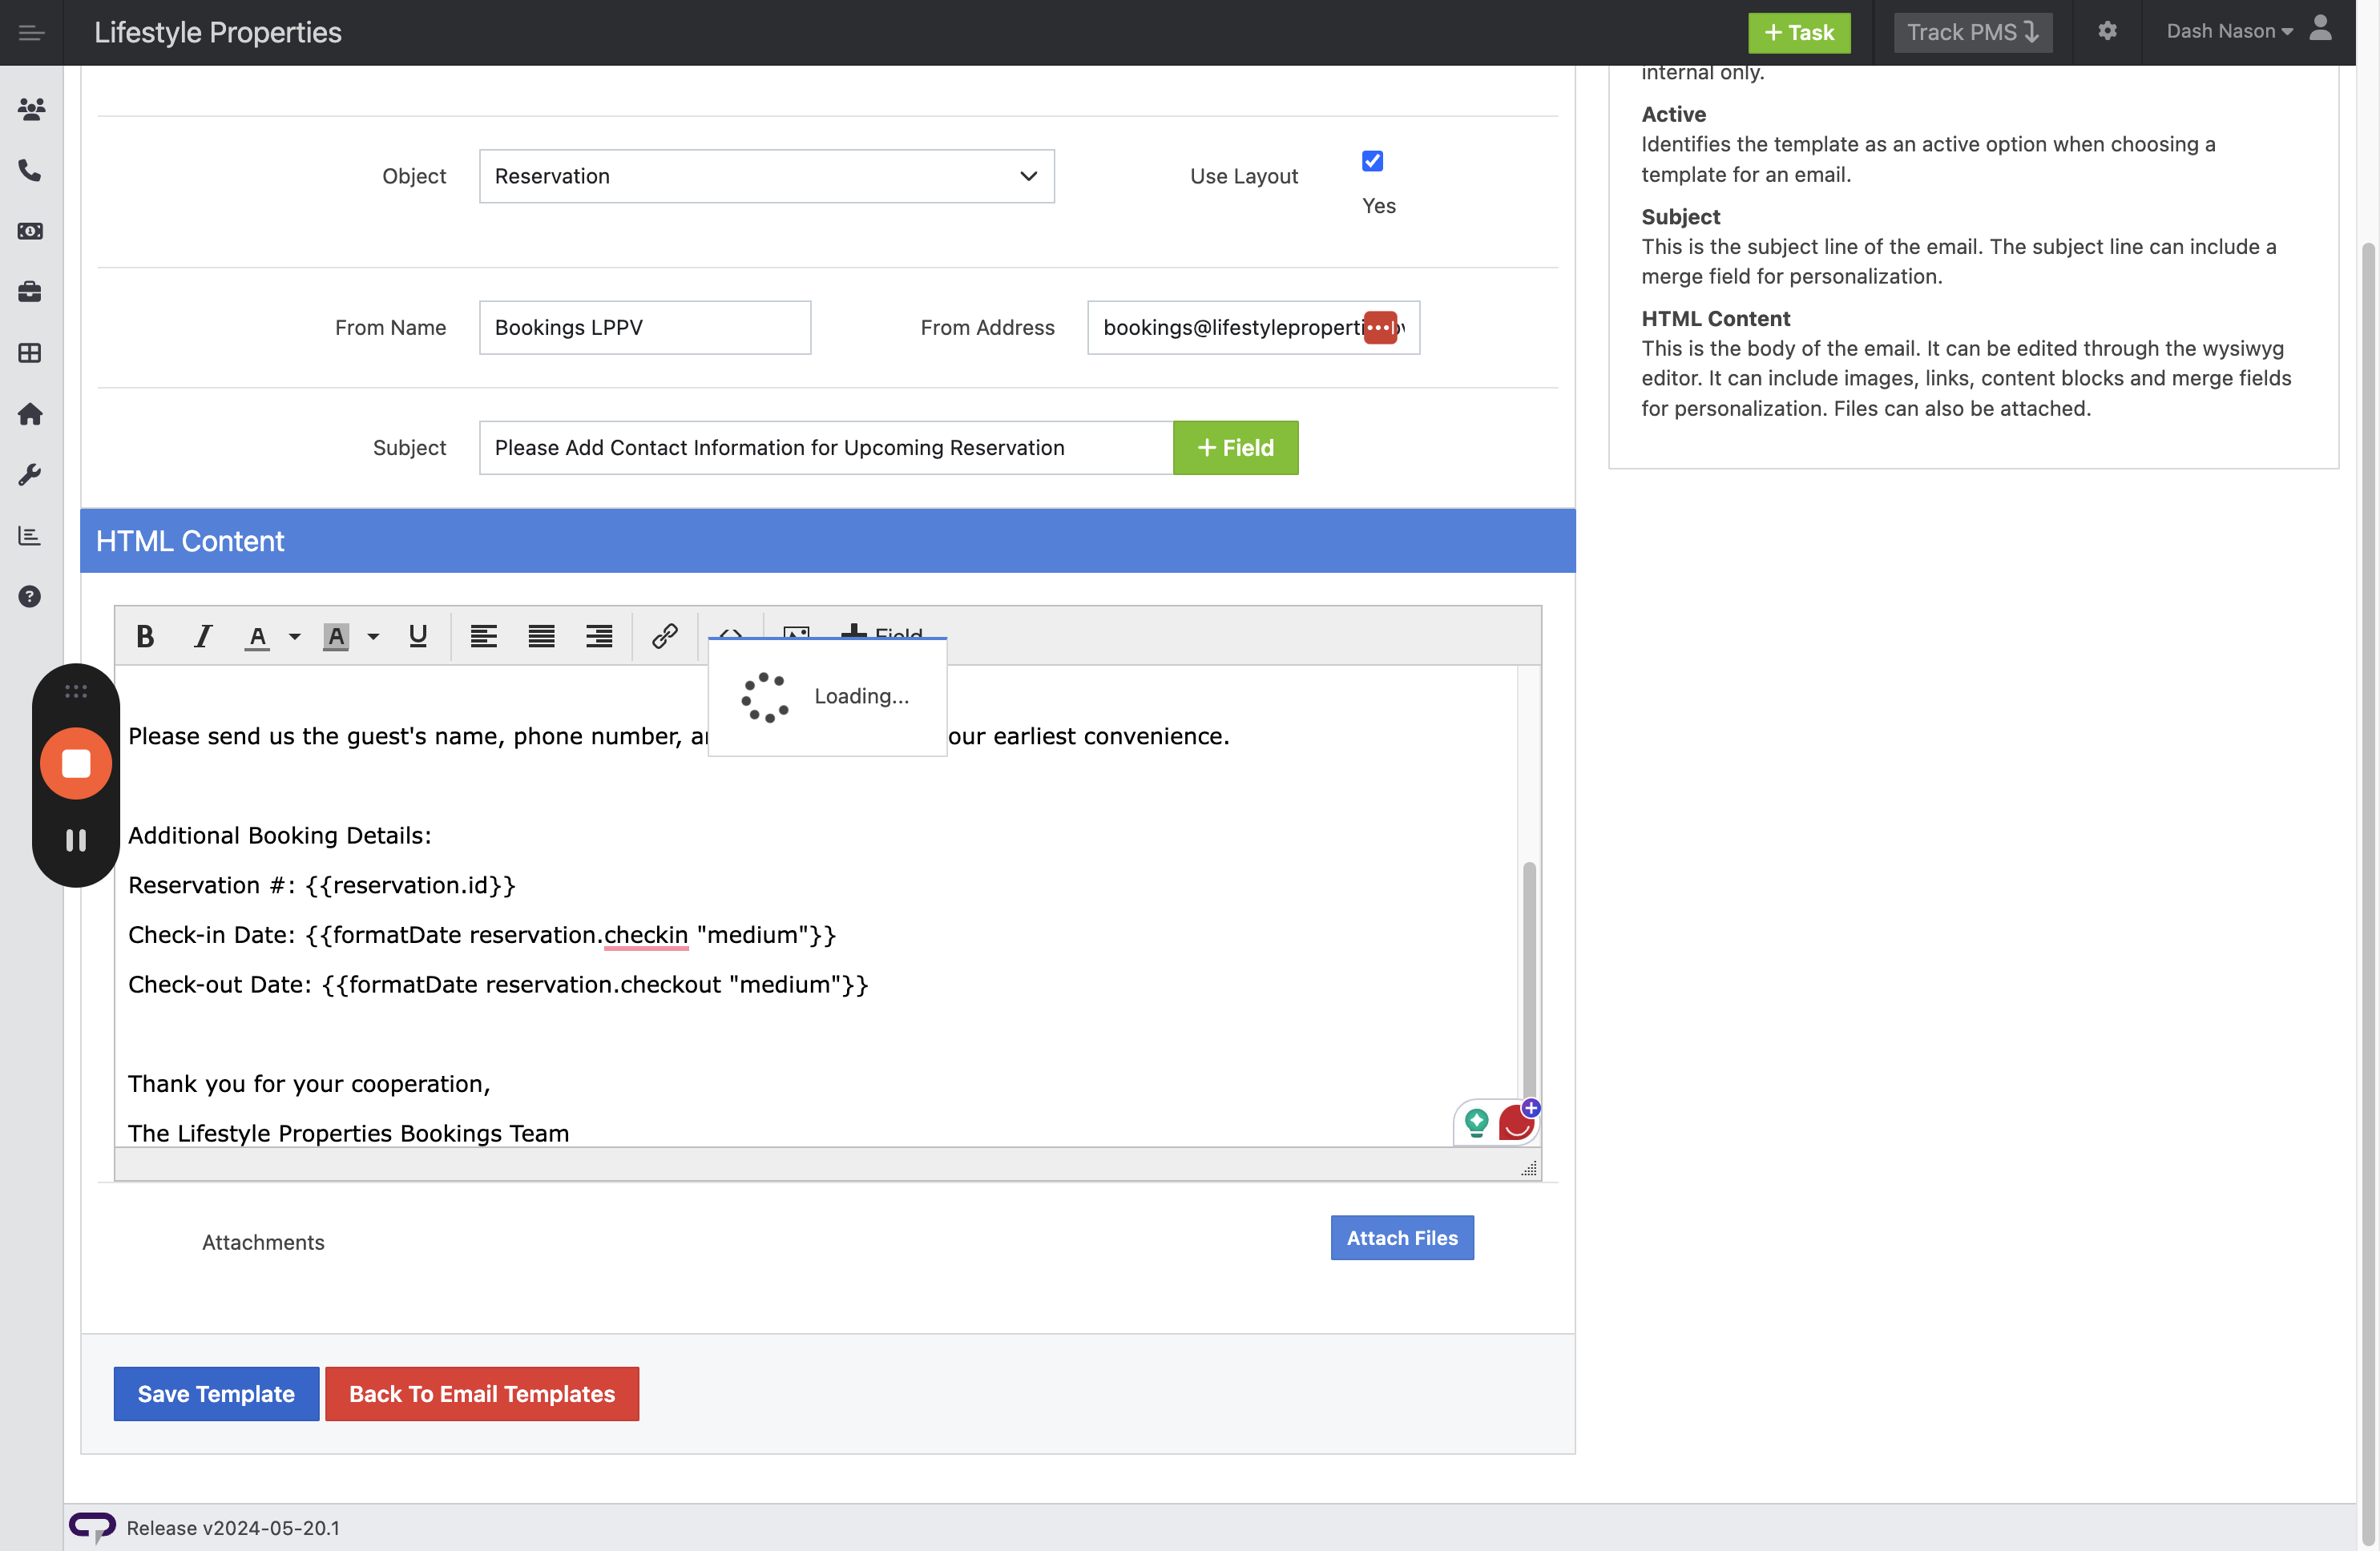Expand the font color dropdown arrow

pos(295,636)
